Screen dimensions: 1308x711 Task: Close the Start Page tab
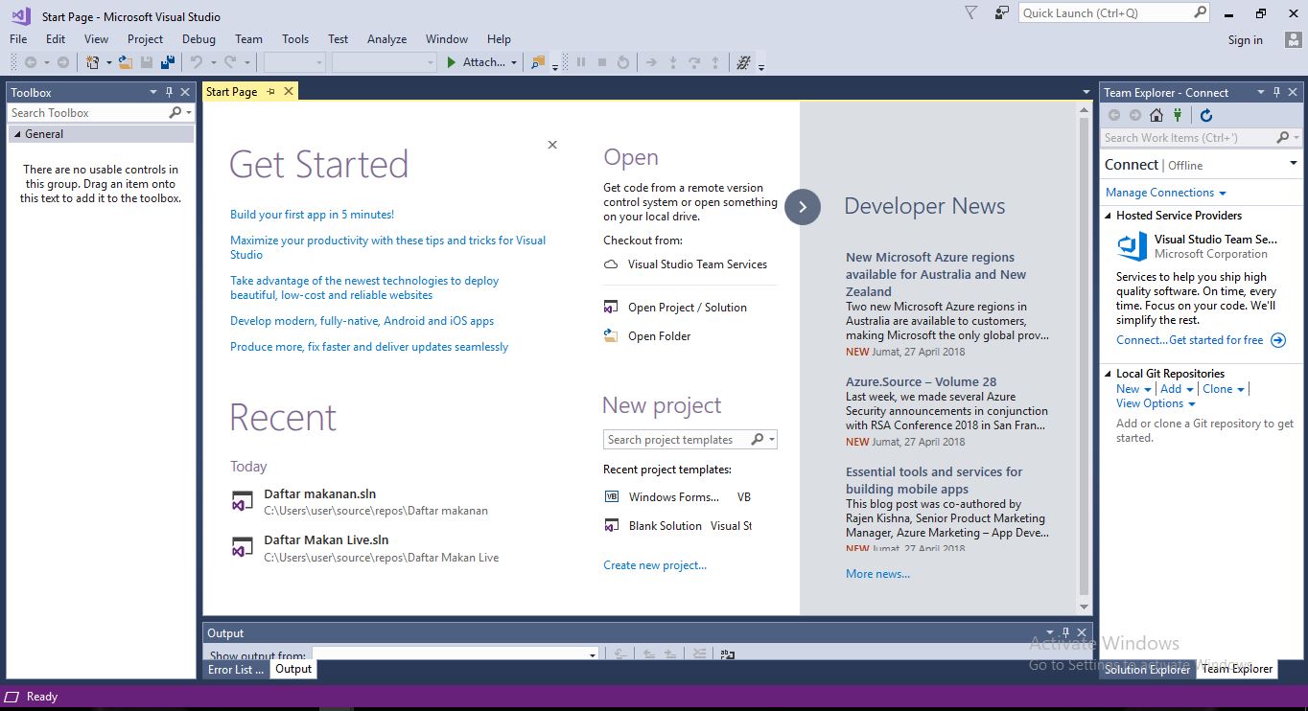pyautogui.click(x=288, y=91)
